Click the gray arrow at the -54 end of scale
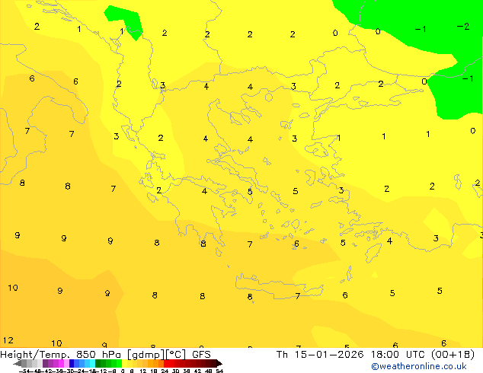Viewport: 483px width, 373px height. (18, 363)
